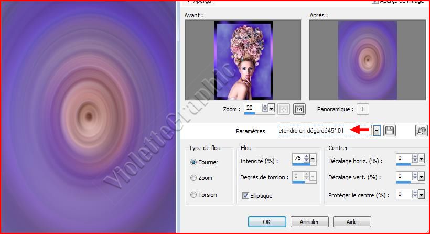Uncheck the Elliptique checkbox
This screenshot has width=430, height=234.
click(245, 196)
